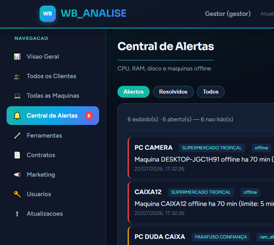Viewport: 274px width, 245px height.
Task: Click the Marketing megaphone icon
Action: tap(17, 175)
